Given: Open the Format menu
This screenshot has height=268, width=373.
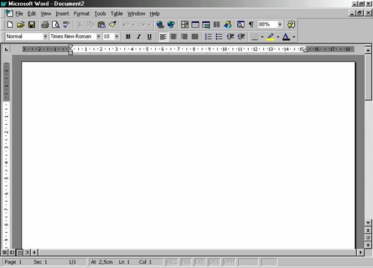Looking at the screenshot, I should pos(81,13).
